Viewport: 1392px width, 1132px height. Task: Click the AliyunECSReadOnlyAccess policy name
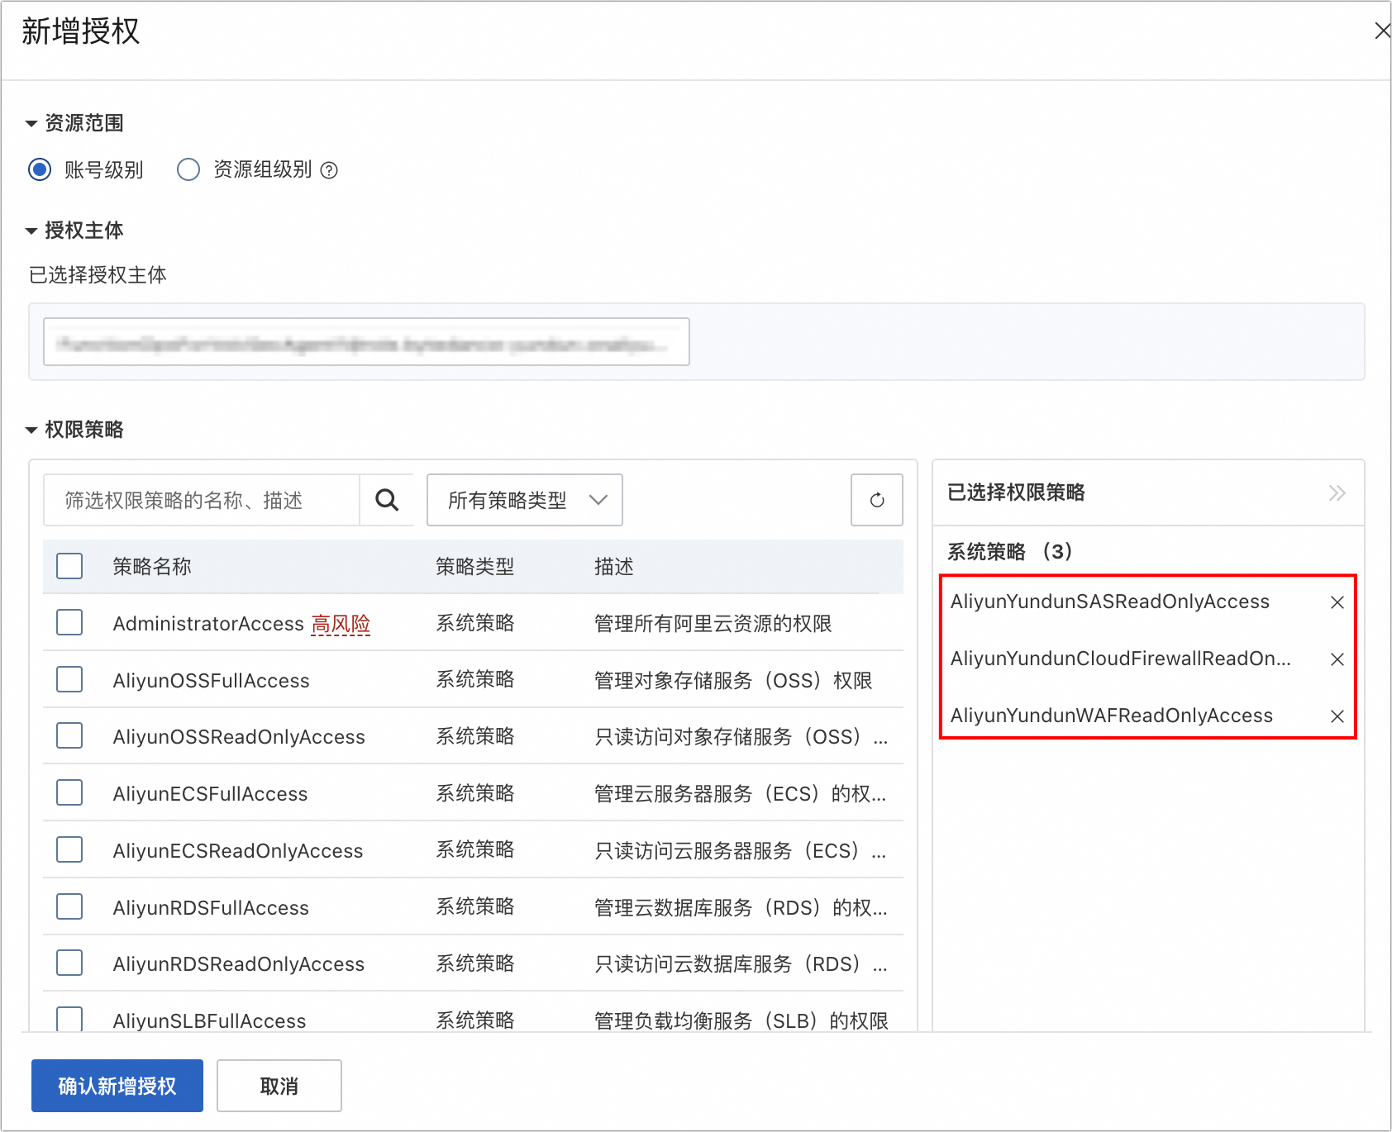tap(238, 851)
